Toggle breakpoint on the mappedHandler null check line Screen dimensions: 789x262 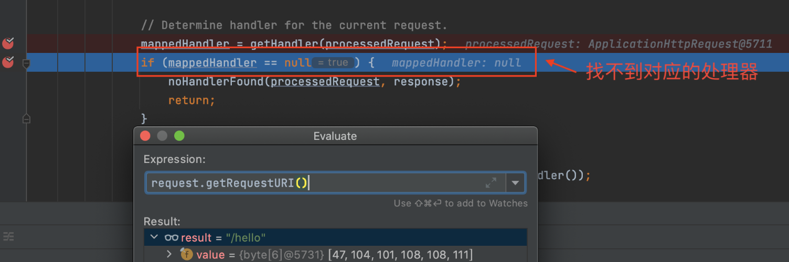pyautogui.click(x=8, y=62)
